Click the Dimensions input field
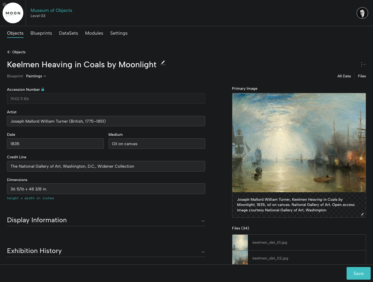The width and height of the screenshot is (373, 282). (x=106, y=189)
